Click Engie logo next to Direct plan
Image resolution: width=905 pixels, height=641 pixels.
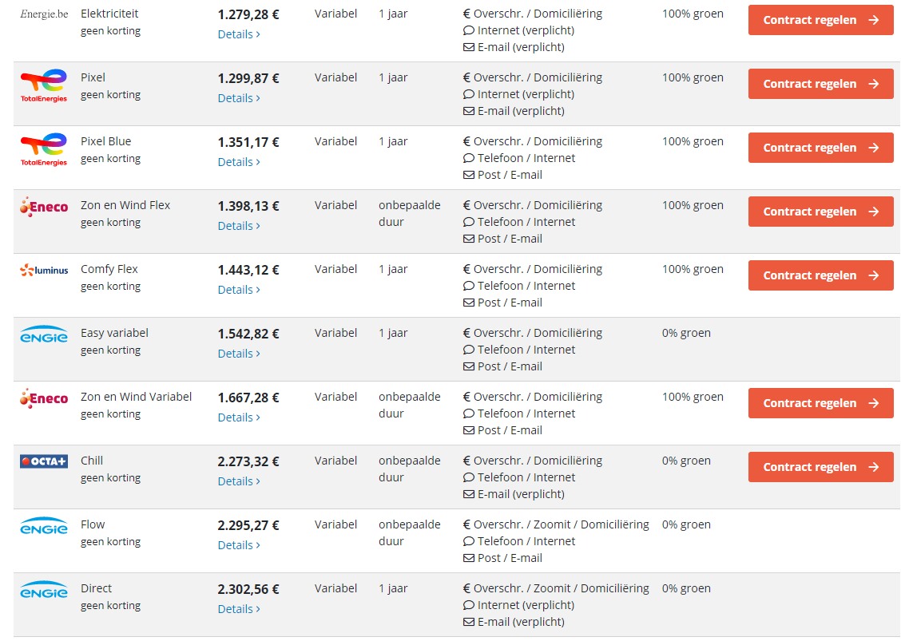[x=44, y=590]
